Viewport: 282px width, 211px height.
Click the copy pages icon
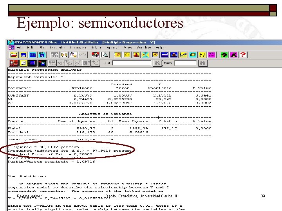pos(64,55)
